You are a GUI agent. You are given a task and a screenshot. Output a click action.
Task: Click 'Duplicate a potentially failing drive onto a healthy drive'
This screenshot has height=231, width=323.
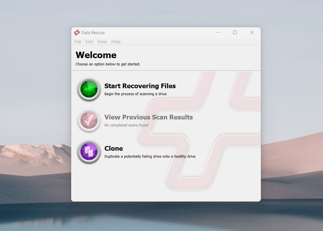(x=150, y=156)
